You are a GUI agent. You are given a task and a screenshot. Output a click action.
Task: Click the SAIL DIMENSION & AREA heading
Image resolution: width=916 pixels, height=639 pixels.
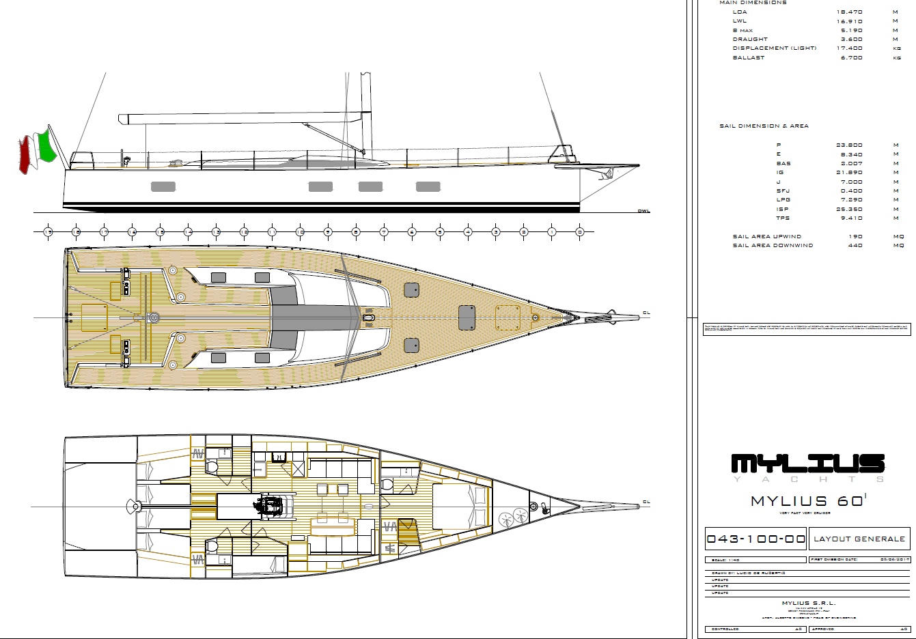(x=764, y=126)
